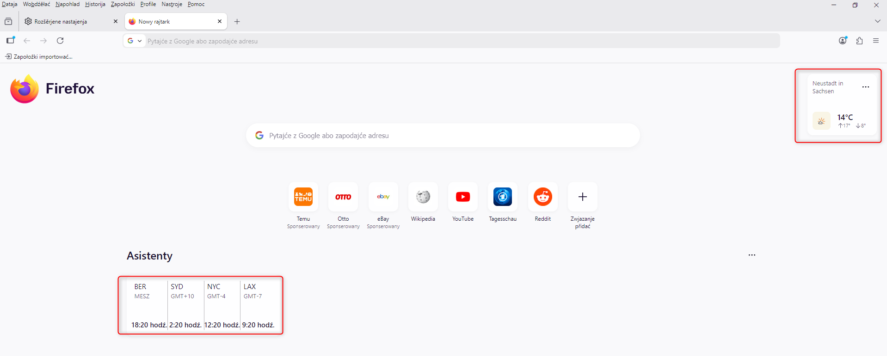Open the extensions puzzle icon
The height and width of the screenshot is (356, 887).
tap(860, 41)
